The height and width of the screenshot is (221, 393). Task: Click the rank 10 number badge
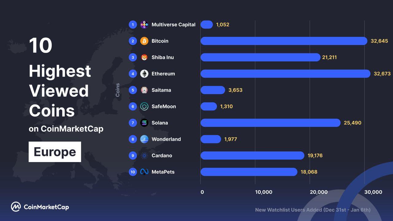point(133,172)
